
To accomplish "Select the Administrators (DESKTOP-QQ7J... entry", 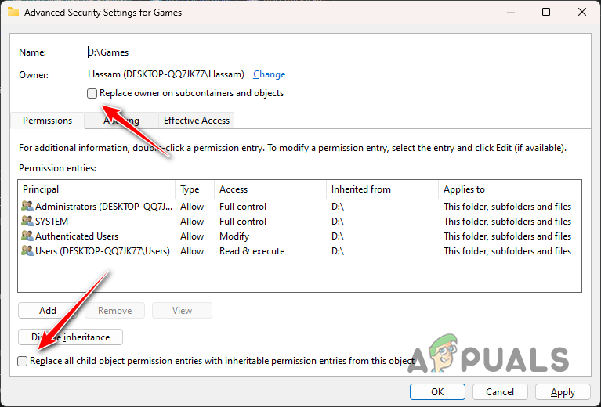I will pos(300,207).
